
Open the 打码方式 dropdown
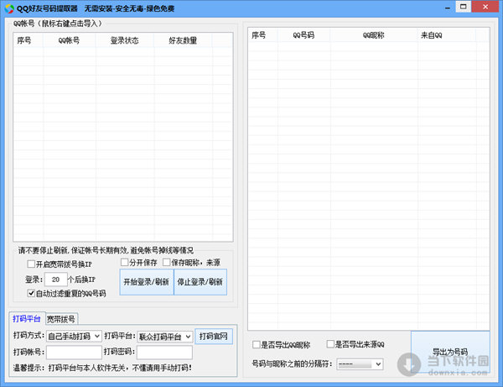click(x=74, y=337)
